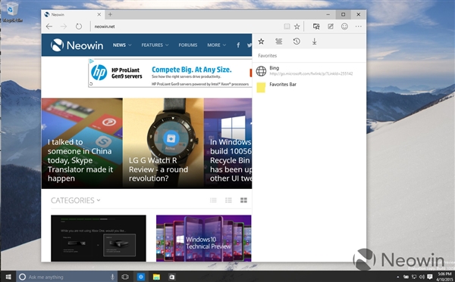
Task: Switch to Reading list tab in hub
Action: 278,42
